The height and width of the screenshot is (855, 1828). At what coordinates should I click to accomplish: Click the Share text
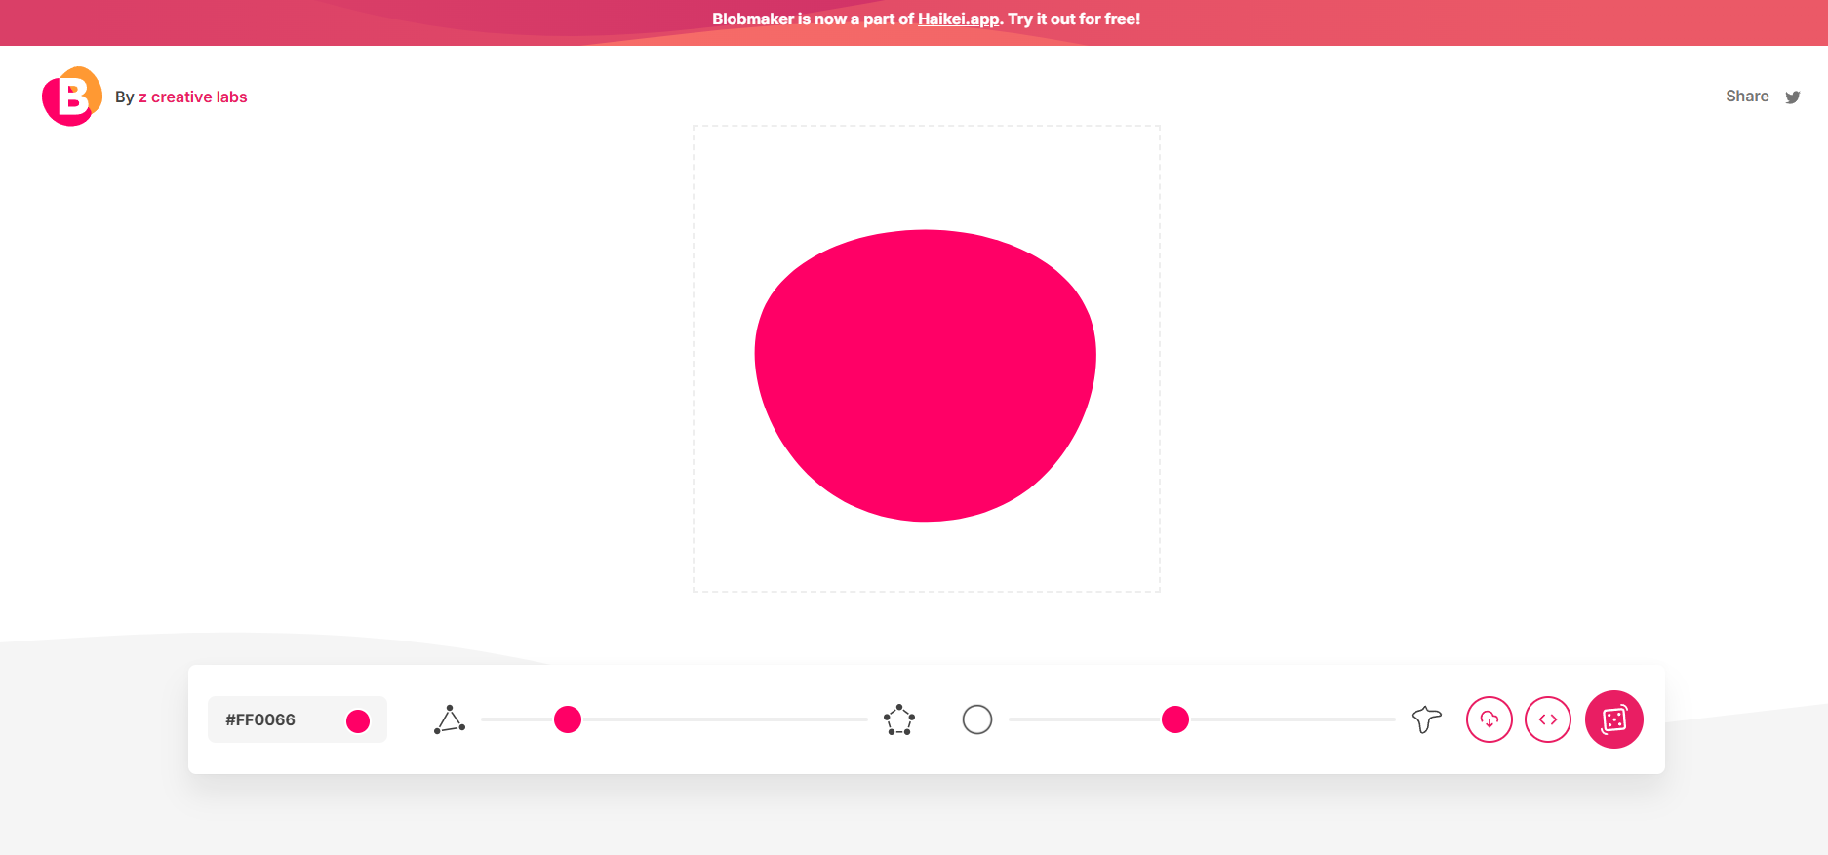1747,97
